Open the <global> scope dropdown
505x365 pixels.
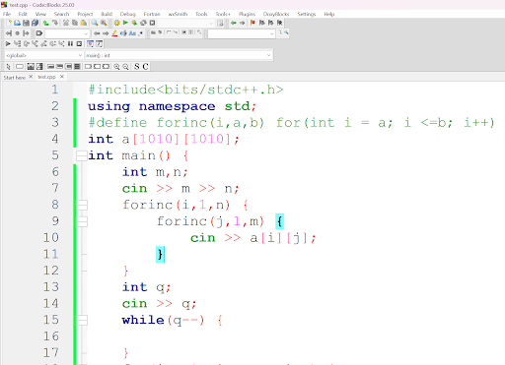point(43,55)
